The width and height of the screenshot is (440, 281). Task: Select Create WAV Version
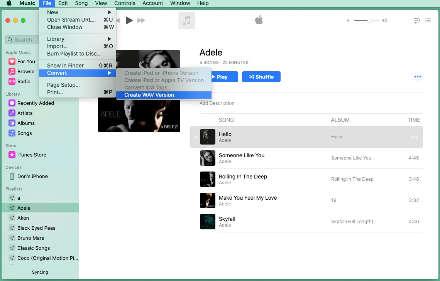pos(164,95)
